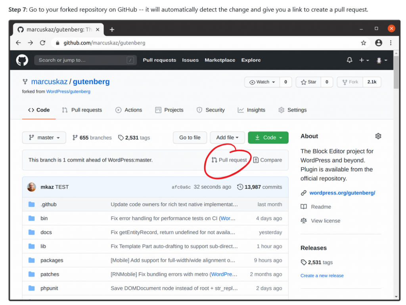
Task: Open the green Code dropdown
Action: tap(268, 138)
